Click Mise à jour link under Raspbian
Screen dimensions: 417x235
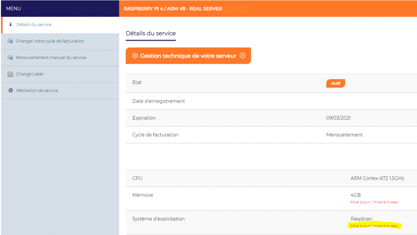(374, 226)
